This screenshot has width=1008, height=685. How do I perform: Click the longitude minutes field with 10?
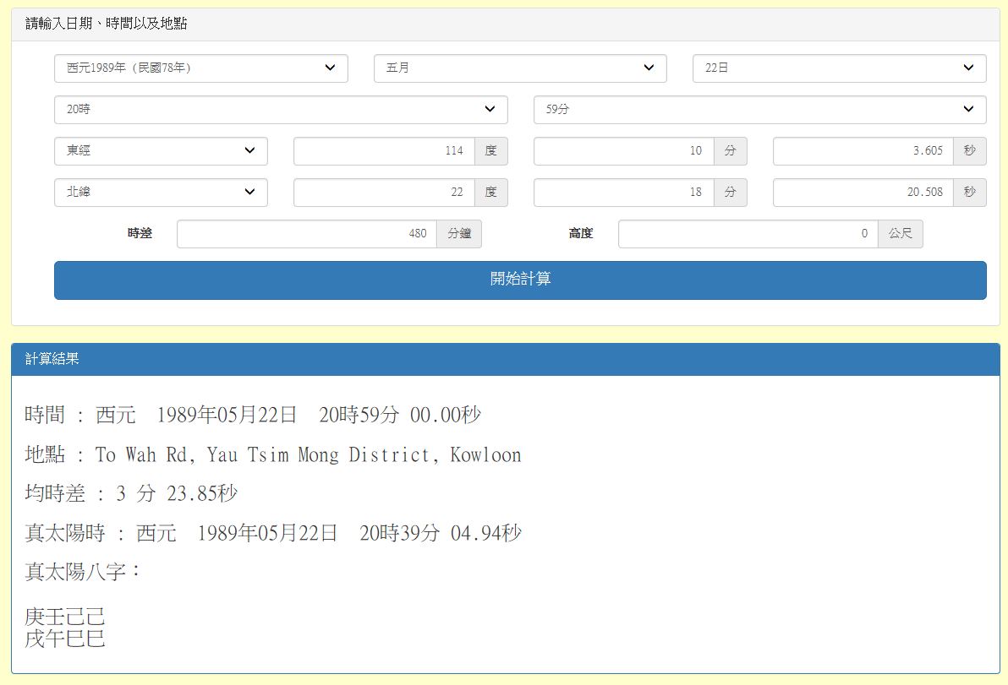(623, 151)
